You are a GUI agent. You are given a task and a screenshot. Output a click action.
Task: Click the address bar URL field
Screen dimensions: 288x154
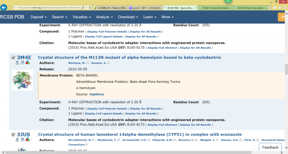[49, 8]
